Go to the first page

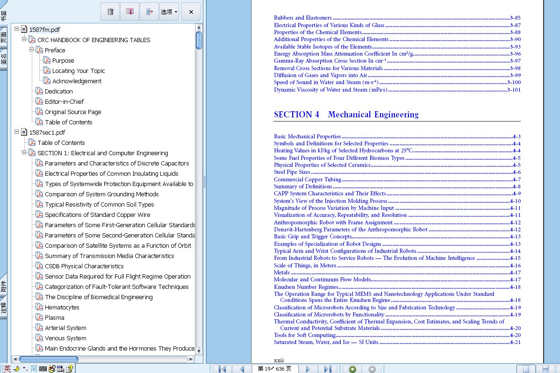[222, 369]
